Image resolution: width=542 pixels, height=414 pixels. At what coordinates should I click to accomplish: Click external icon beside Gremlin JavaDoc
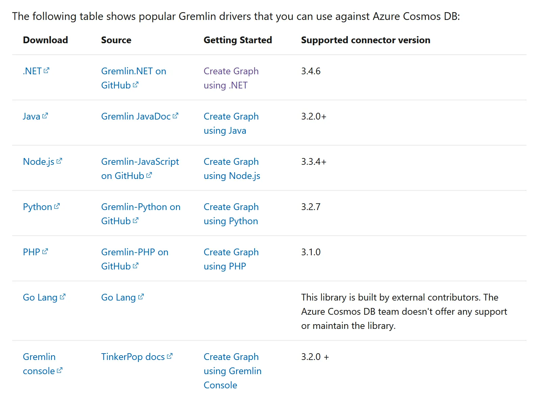click(x=175, y=116)
